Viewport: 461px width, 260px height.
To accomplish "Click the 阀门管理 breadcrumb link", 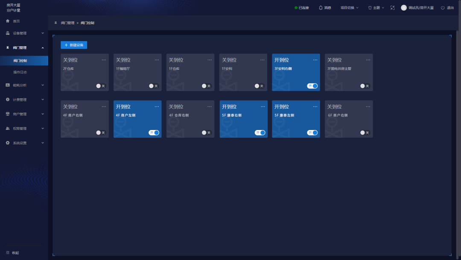I will pyautogui.click(x=67, y=23).
